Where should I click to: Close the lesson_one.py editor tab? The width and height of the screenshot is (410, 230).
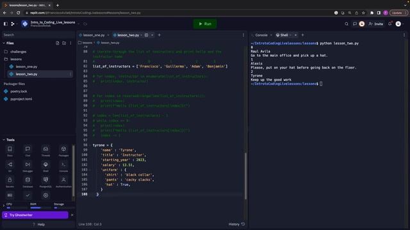(x=108, y=35)
